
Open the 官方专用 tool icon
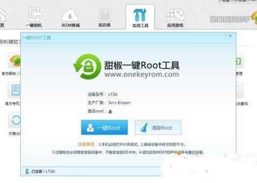(14, 91)
